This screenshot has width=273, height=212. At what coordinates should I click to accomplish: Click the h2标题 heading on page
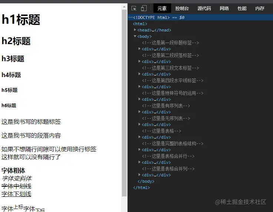pos(16,41)
